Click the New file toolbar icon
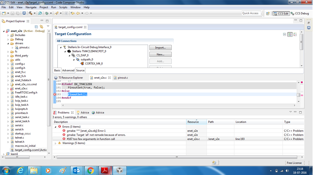Image resolution: width=313 pixels, height=175 pixels. (4, 13)
